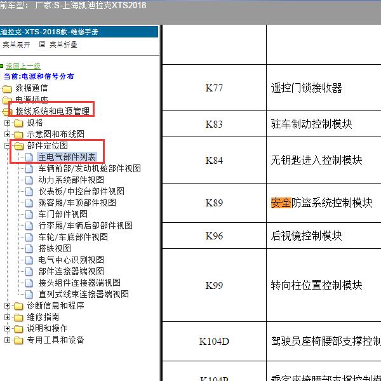Click the 接头组件连接器端视图 page icon

[29, 283]
